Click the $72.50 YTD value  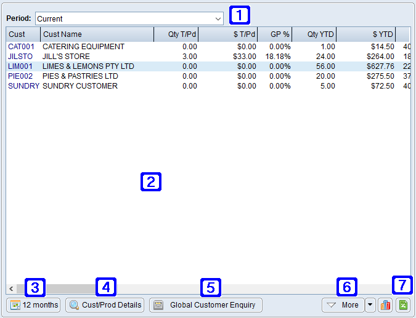(x=383, y=86)
